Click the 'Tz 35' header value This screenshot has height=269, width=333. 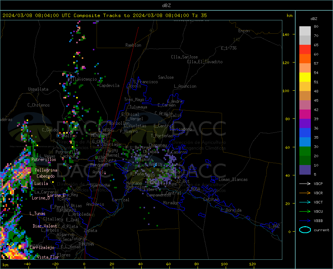pos(199,16)
